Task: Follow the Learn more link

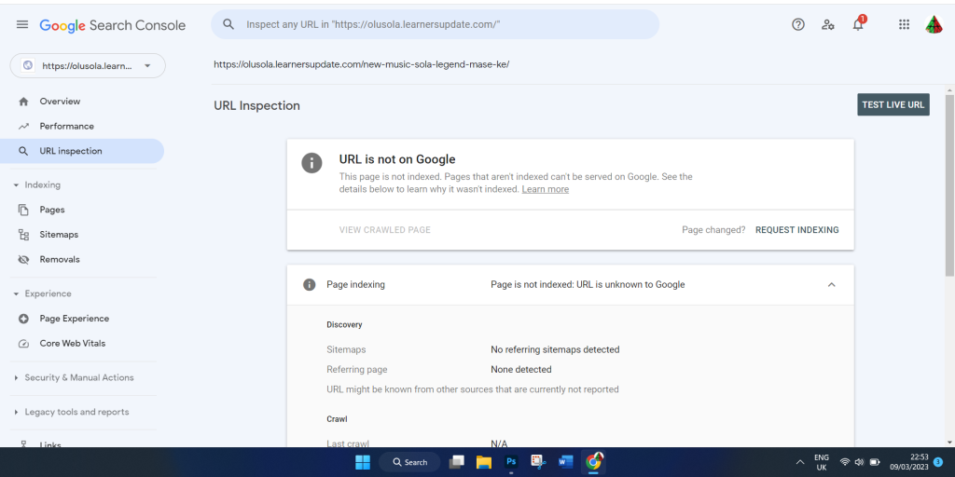Action: pyautogui.click(x=545, y=190)
